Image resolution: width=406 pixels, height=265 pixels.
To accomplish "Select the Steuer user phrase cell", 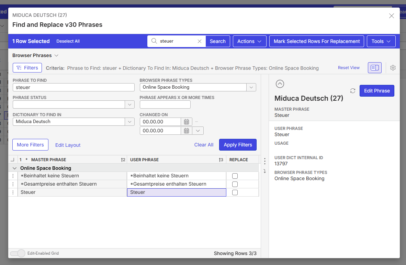I will pos(177,192).
